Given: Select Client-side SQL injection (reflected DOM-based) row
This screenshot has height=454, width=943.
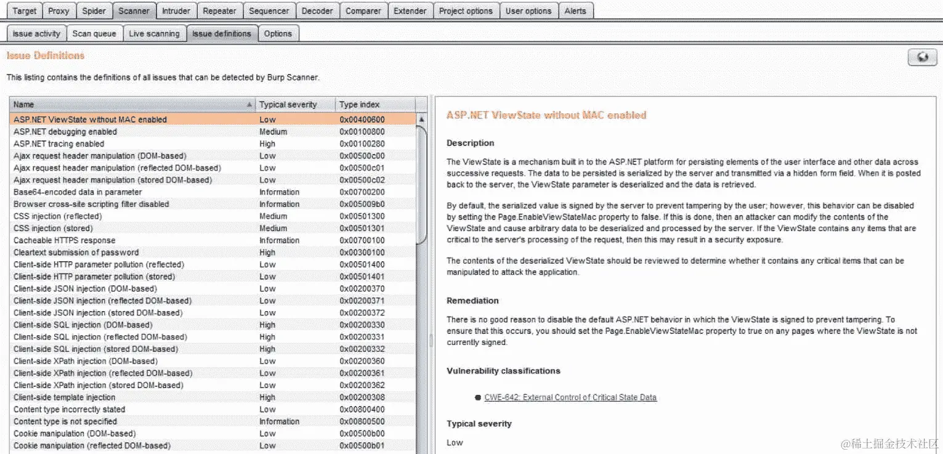Looking at the screenshot, I should tap(213, 337).
